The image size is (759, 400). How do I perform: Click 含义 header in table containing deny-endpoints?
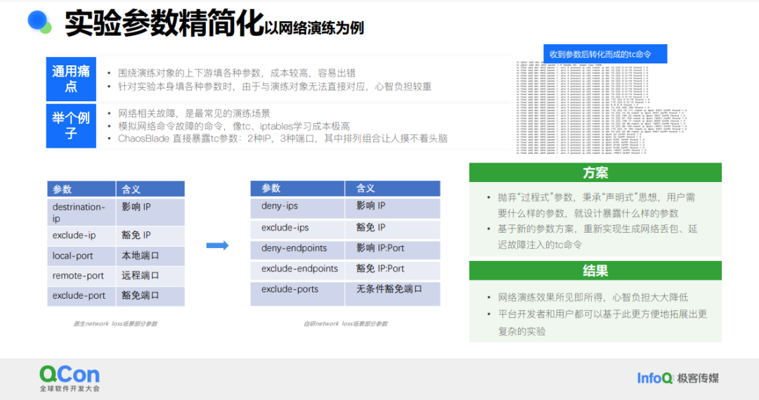(393, 188)
